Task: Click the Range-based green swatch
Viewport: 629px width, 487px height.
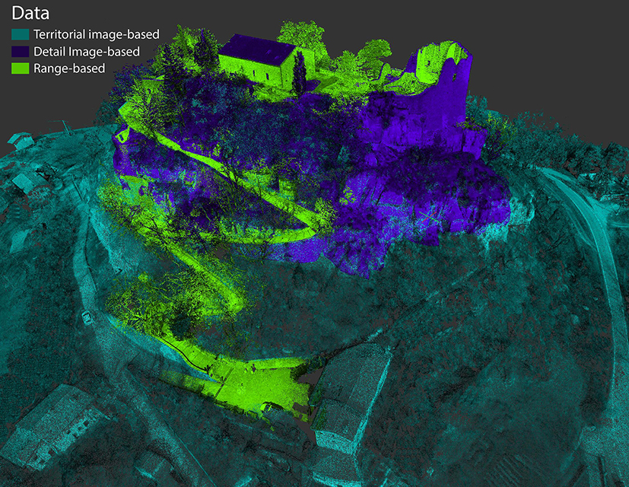Action: coord(20,68)
